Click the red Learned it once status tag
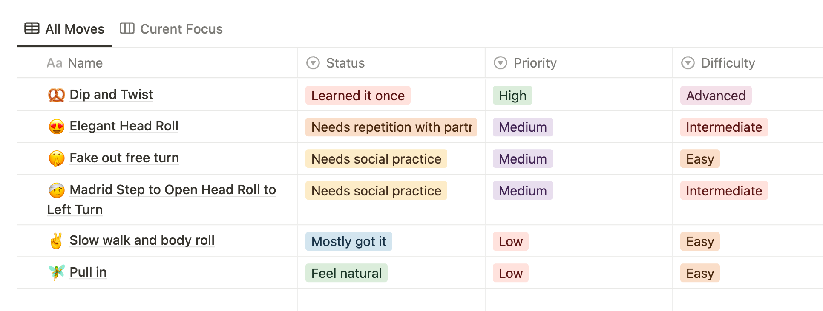The width and height of the screenshot is (823, 311). pos(358,95)
